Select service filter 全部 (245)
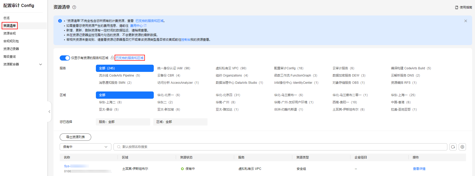 pos(125,68)
